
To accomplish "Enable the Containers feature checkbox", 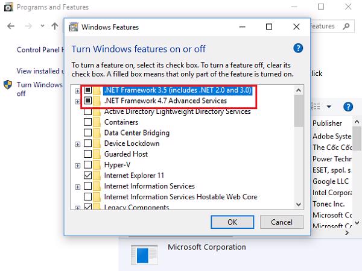I will coord(88,122).
